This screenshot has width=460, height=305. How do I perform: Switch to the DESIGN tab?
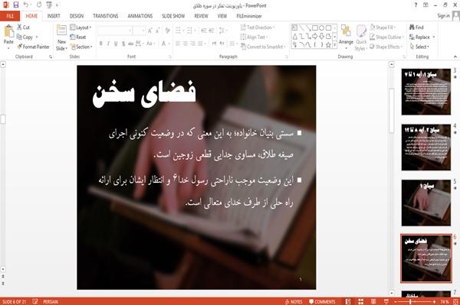[x=77, y=16]
